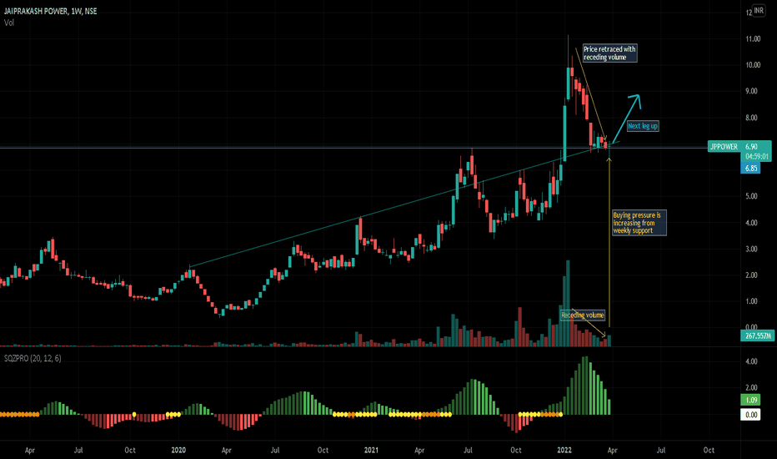Click the JAIPRAKASH POWER, 1W, NSE title
This screenshot has height=459, width=777.
click(51, 11)
